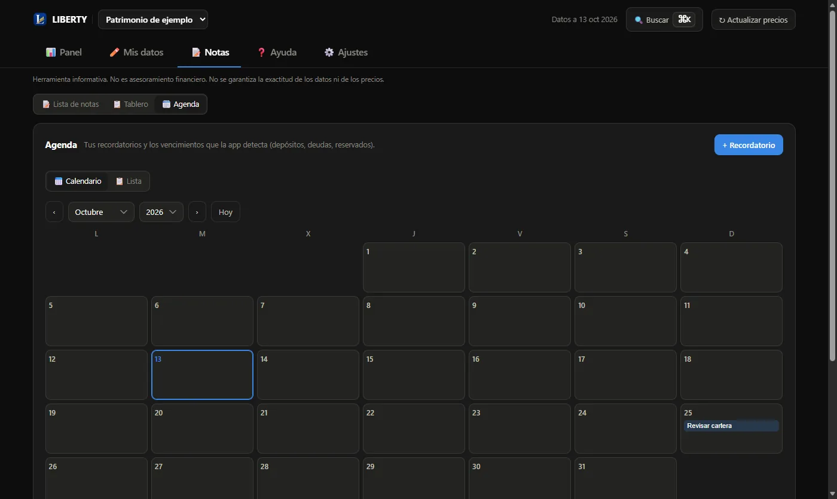Viewport: 837px width, 499px height.
Task: Click the LIBERTY logo icon
Action: click(x=40, y=19)
